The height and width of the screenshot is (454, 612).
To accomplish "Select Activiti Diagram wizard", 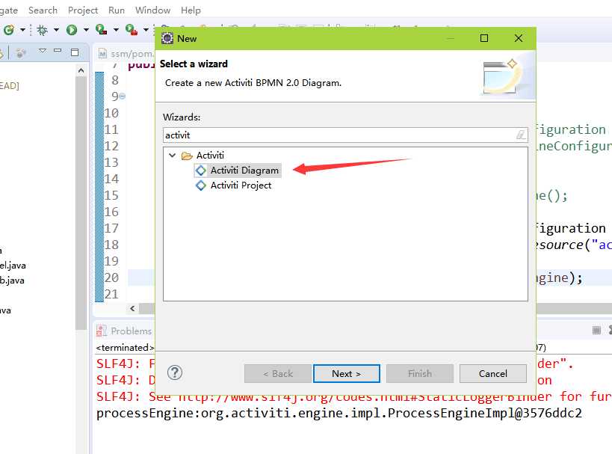I will [x=244, y=171].
